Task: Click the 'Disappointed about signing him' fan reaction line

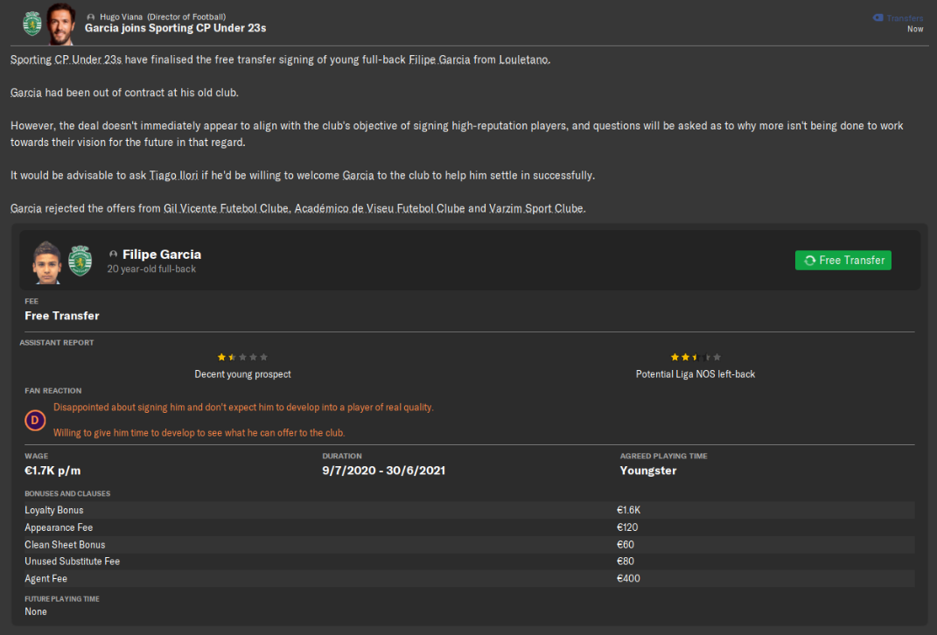Action: pyautogui.click(x=244, y=408)
